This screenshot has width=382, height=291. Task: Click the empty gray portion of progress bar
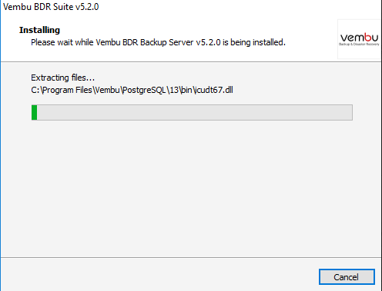point(195,112)
